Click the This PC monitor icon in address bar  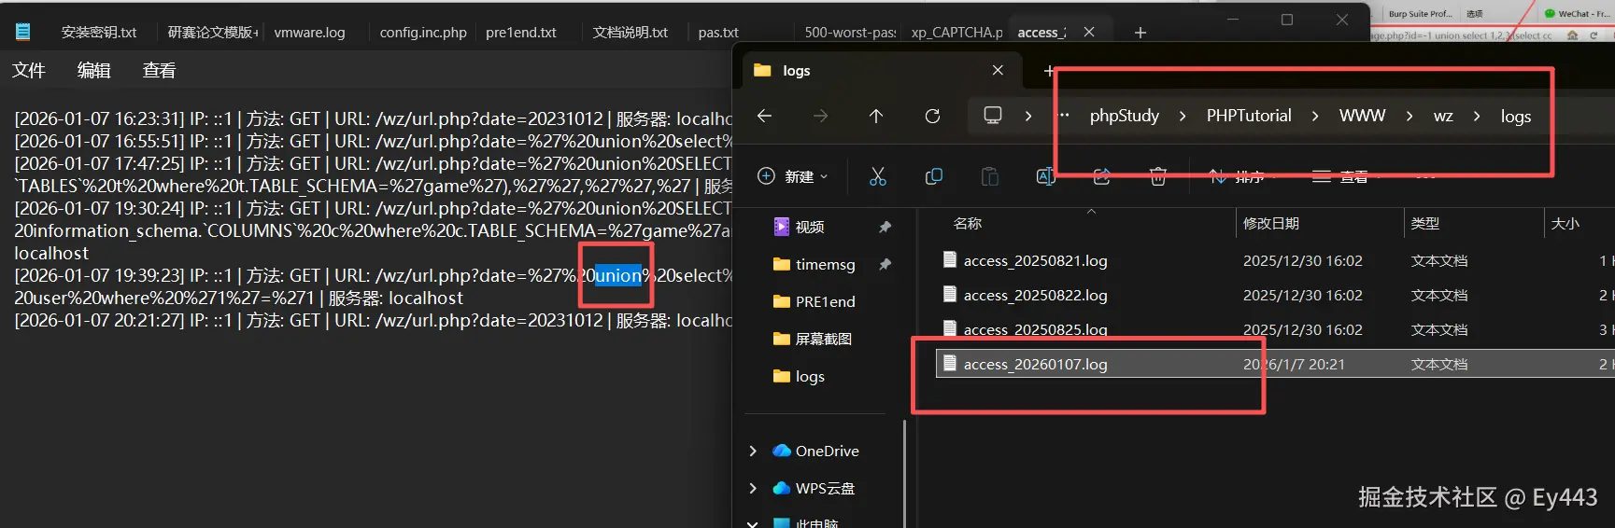pyautogui.click(x=993, y=116)
